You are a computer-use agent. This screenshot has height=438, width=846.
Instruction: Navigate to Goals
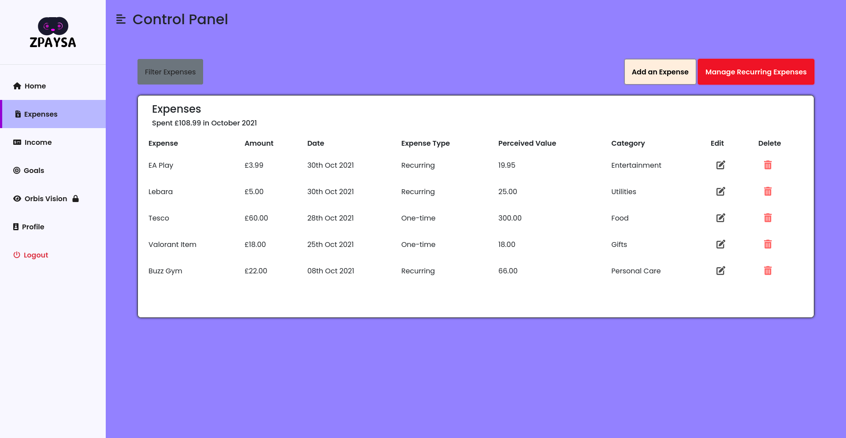(53, 170)
